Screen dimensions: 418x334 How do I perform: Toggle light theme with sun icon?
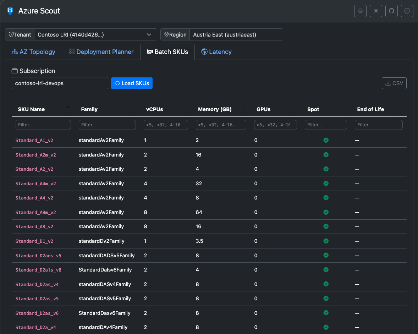click(376, 11)
